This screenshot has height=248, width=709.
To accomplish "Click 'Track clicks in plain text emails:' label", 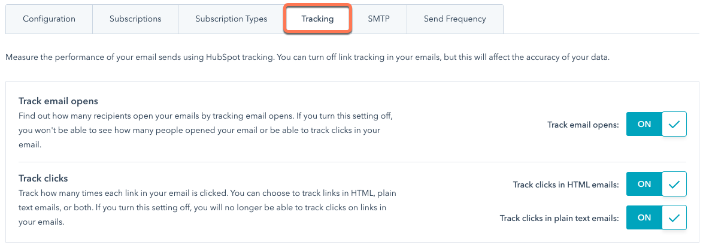I will (559, 218).
